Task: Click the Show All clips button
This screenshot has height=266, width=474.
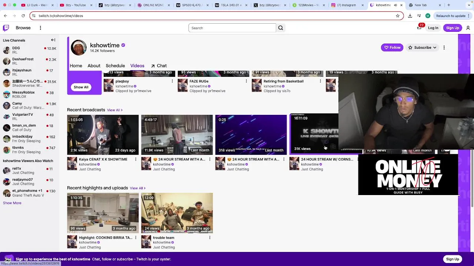Action: [81, 87]
